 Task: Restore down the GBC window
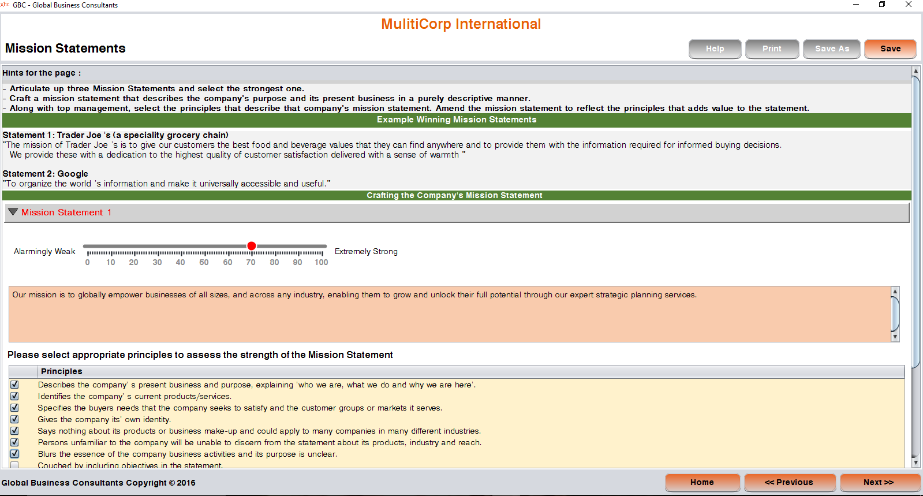point(882,5)
